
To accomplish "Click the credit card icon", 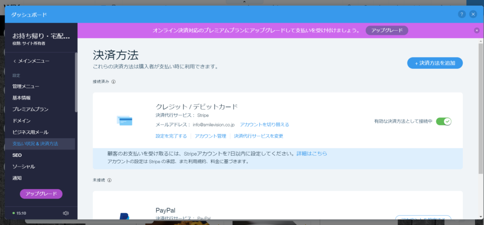I will 124,120.
